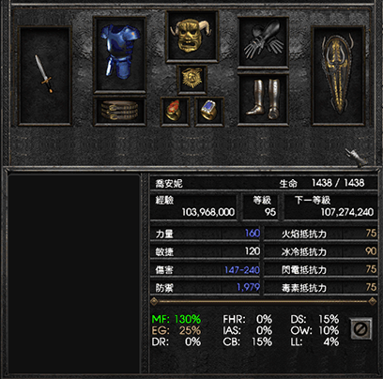Click the 冰冷抵抗力 cold resistance value 90
383x379 pixels.
click(371, 251)
